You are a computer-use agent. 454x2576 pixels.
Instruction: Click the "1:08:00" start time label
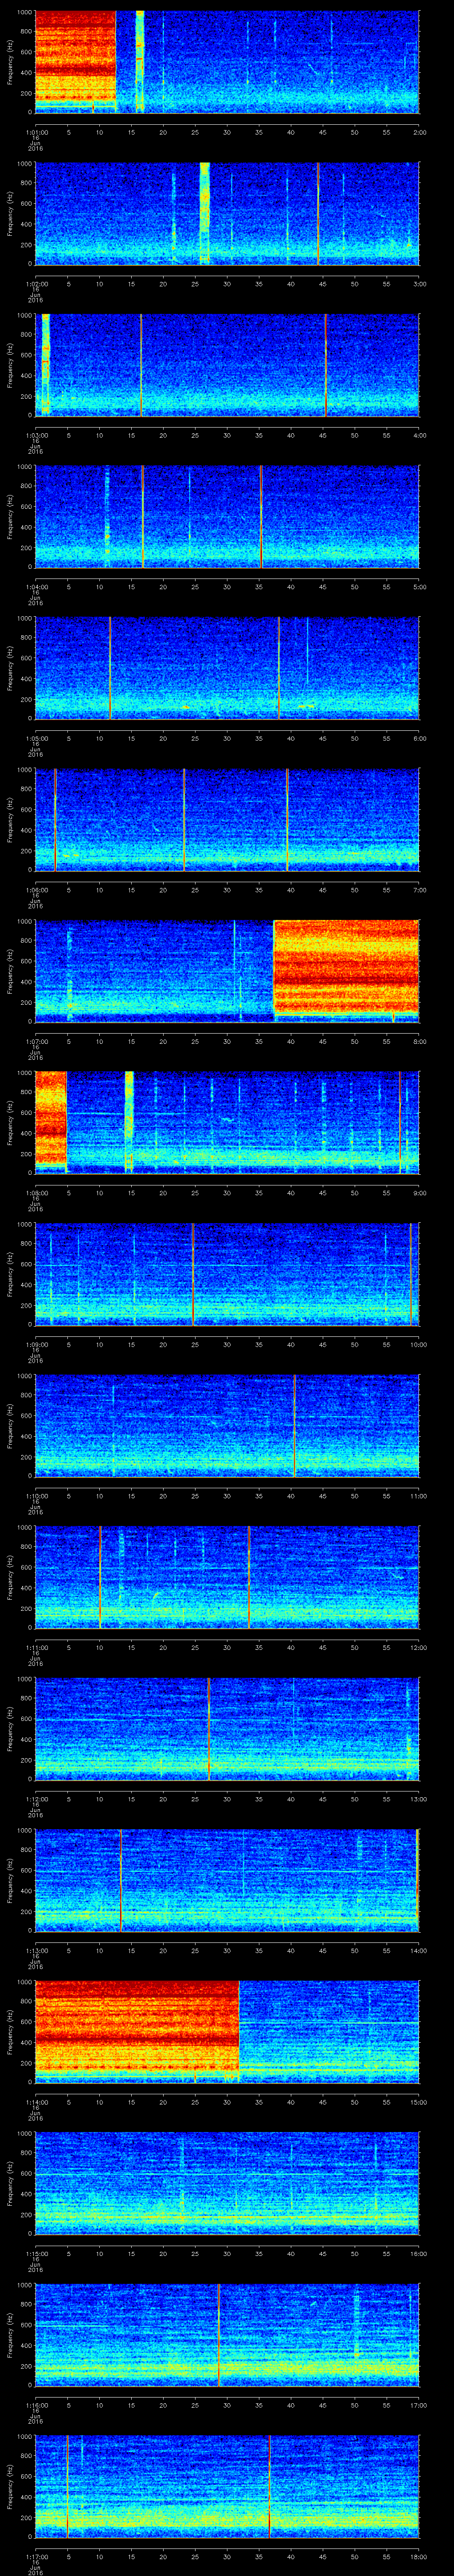point(36,1192)
